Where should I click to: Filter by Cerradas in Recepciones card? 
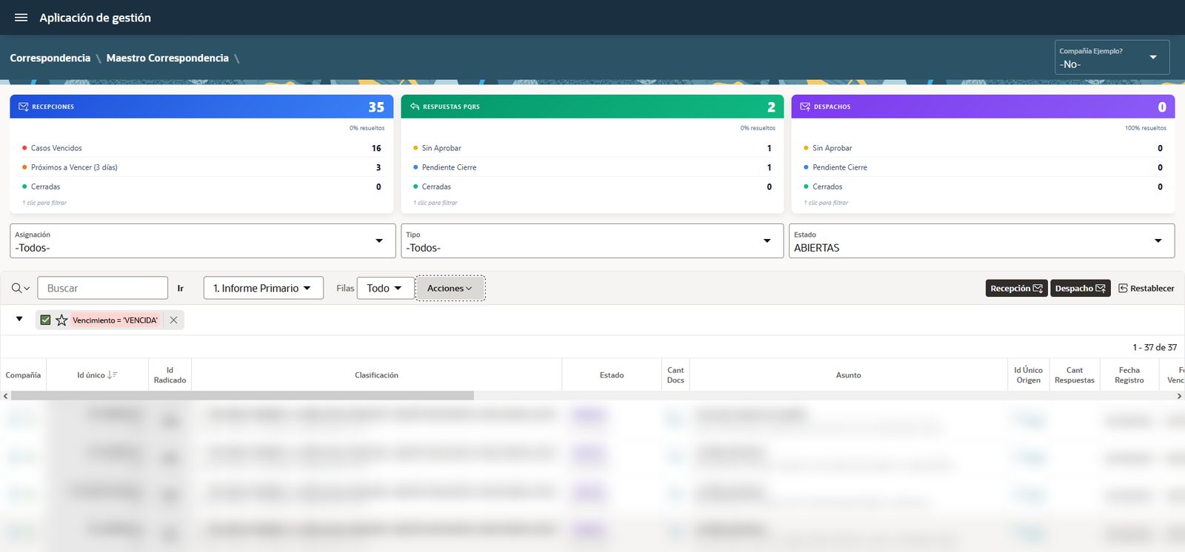coord(201,186)
